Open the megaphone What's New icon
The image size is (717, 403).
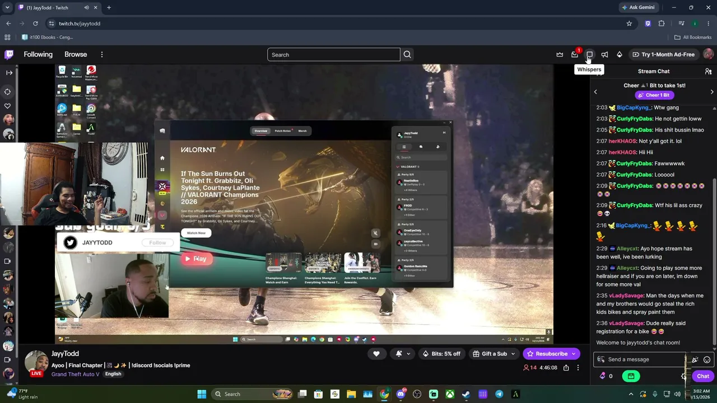point(604,54)
